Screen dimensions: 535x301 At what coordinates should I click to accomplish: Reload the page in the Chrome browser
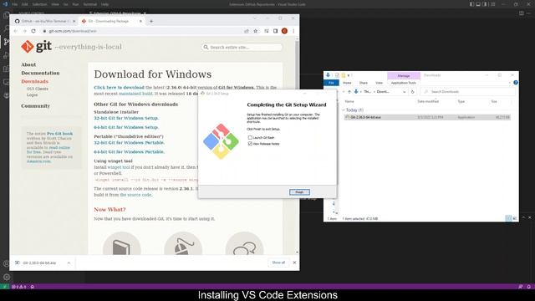point(33,31)
